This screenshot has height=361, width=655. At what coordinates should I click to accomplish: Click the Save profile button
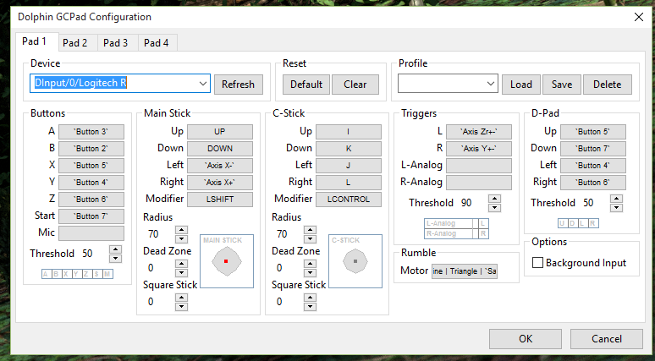coord(562,85)
